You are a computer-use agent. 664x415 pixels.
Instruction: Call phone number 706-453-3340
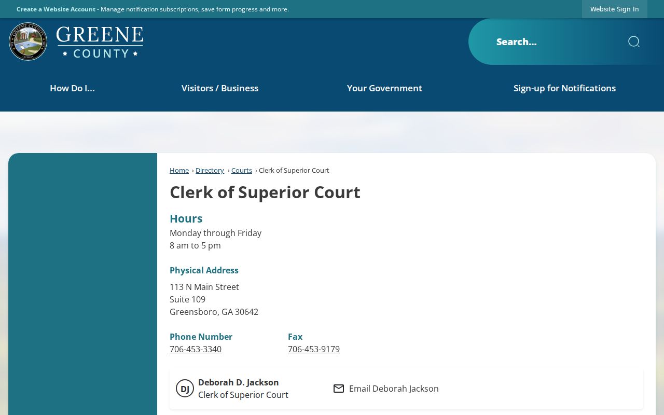pyautogui.click(x=196, y=349)
